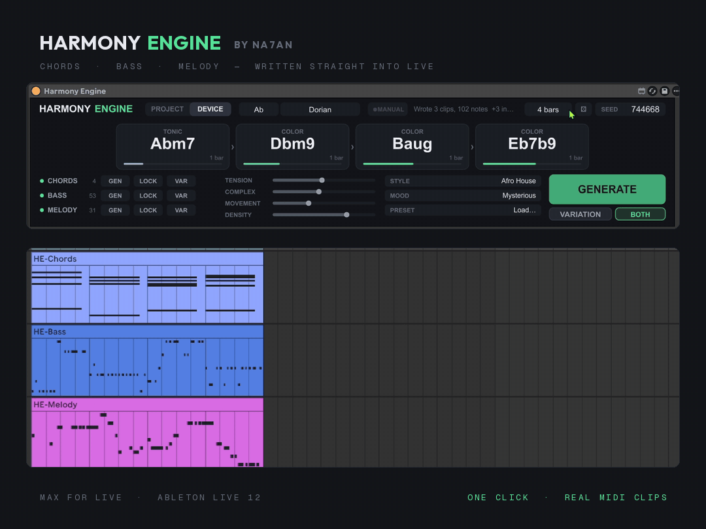Select the HE-Bass clip header

(147, 332)
